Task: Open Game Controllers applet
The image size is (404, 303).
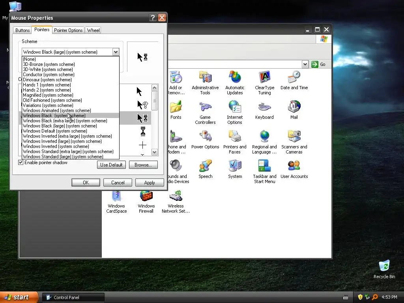Action: pos(205,112)
